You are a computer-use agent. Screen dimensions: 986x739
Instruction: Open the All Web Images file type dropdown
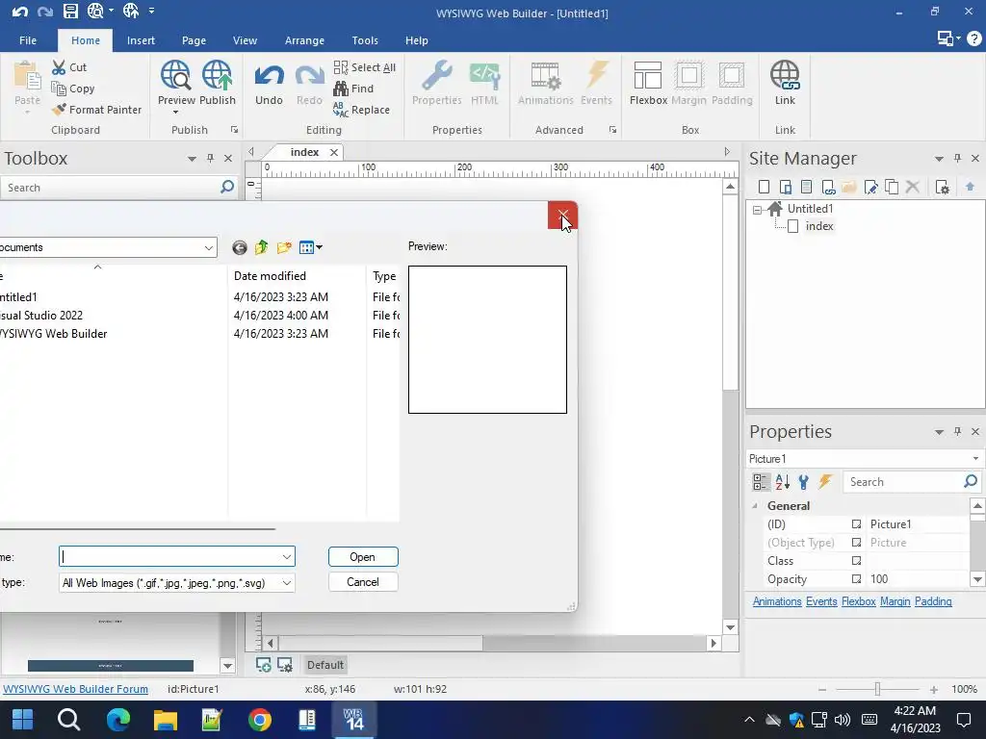287,583
